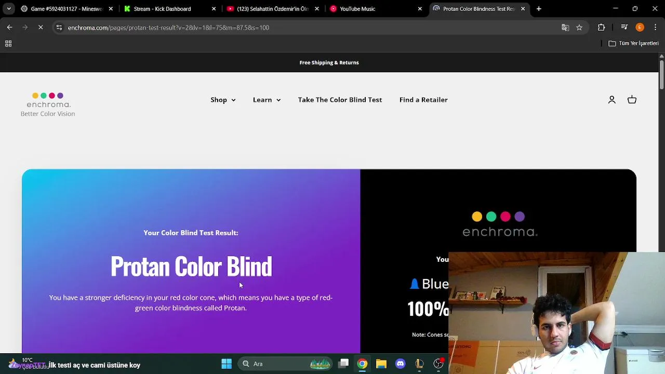The width and height of the screenshot is (665, 374).
Task: Open Google Chrome from the taskbar
Action: pos(362,364)
